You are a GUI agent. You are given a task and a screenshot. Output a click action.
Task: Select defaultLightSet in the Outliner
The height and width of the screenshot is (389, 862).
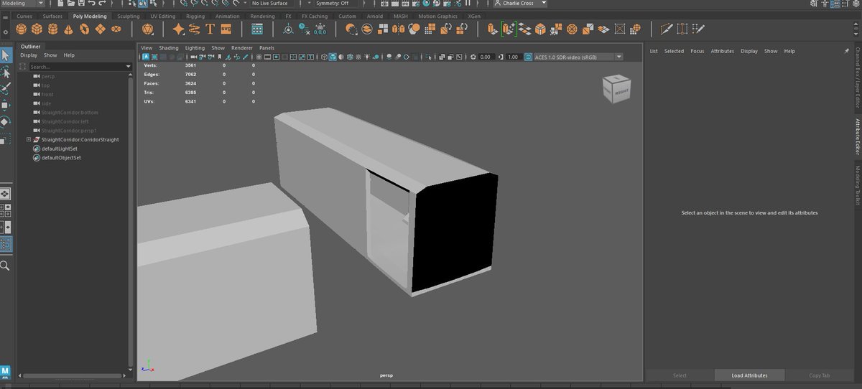60,149
